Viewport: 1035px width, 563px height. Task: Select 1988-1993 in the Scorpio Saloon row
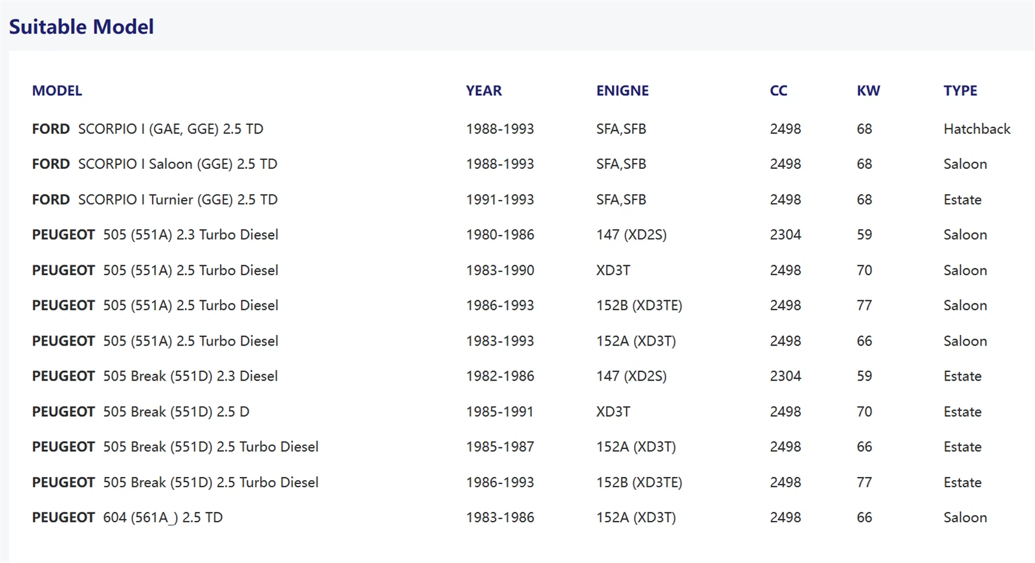point(500,164)
